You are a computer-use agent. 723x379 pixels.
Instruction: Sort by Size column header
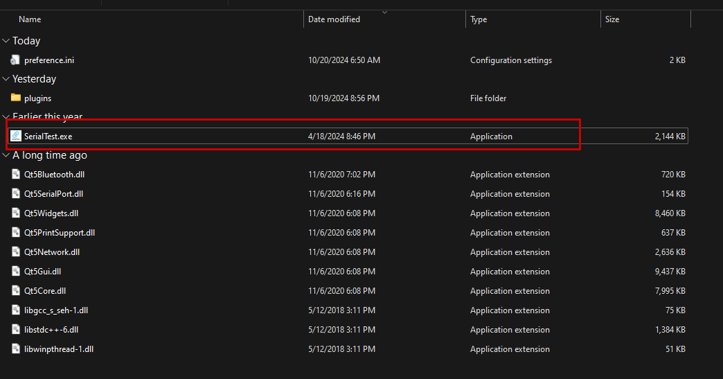[x=612, y=19]
